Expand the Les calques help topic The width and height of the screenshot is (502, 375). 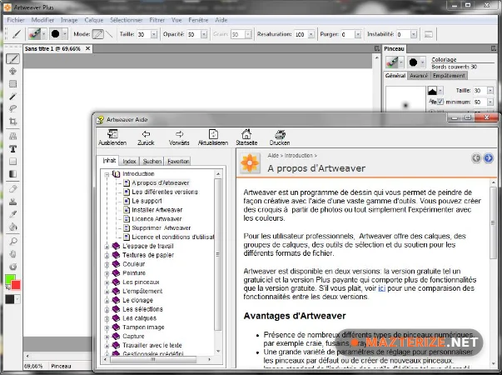107,319
